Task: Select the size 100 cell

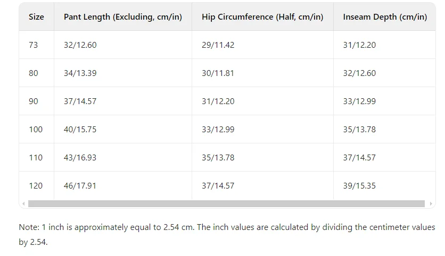Action: pyautogui.click(x=36, y=130)
